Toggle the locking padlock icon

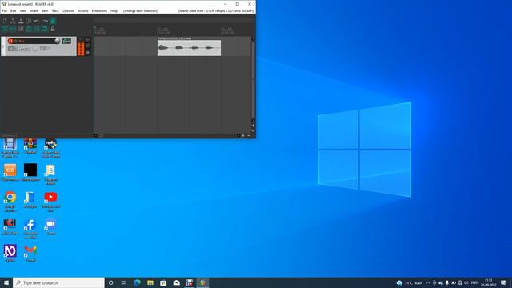(x=53, y=29)
